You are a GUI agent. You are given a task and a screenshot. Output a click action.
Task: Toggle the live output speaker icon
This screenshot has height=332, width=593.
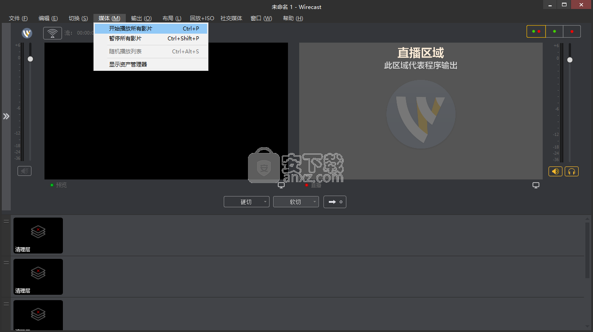(555, 171)
